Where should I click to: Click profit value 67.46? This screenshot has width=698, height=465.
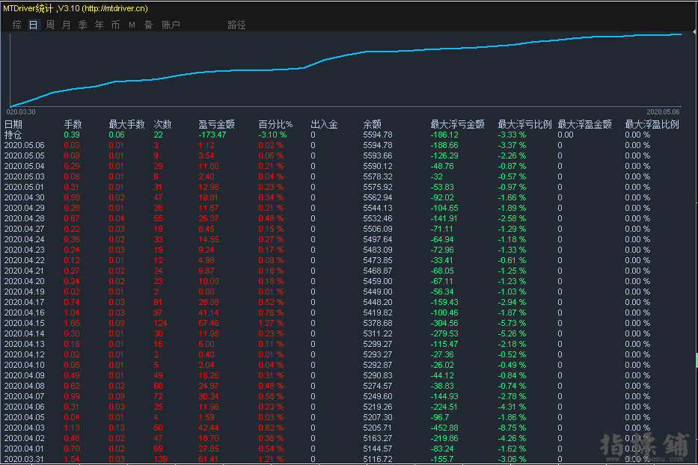209,323
